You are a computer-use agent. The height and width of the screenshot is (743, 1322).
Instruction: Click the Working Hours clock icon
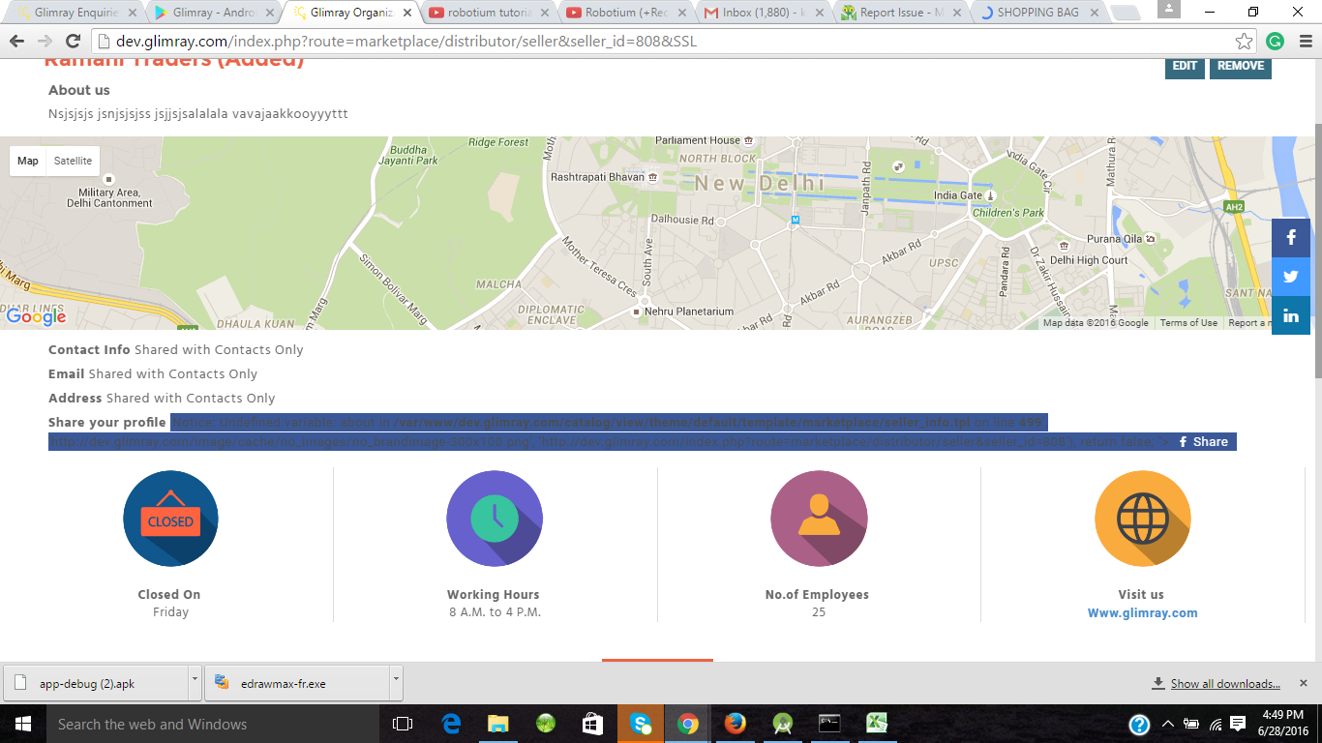coord(494,518)
